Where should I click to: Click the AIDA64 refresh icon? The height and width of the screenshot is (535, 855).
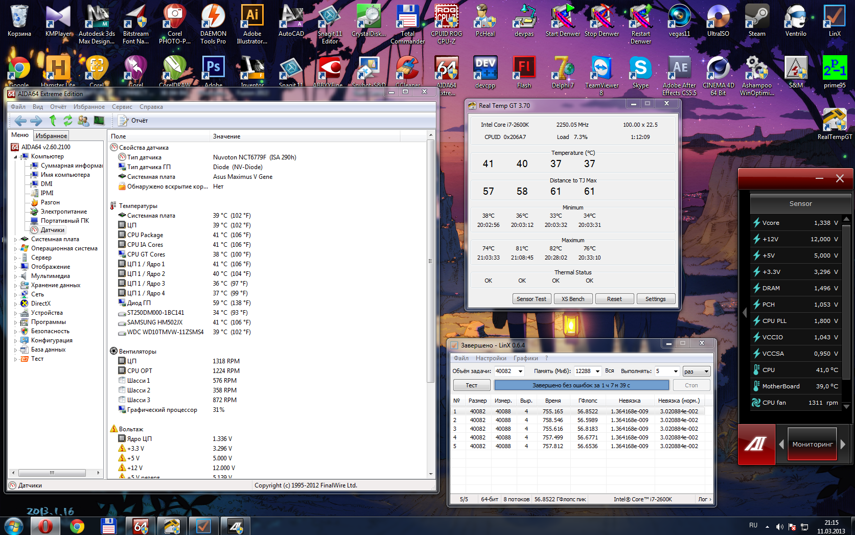67,121
